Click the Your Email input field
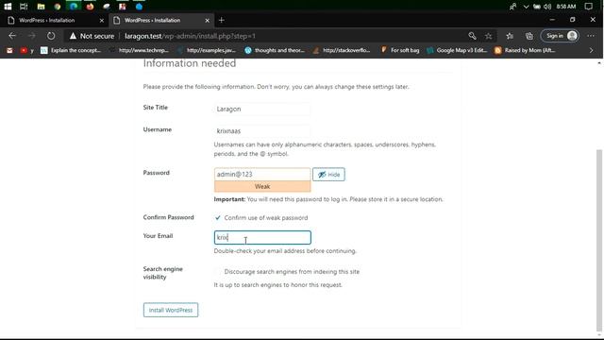The height and width of the screenshot is (340, 604). point(262,237)
